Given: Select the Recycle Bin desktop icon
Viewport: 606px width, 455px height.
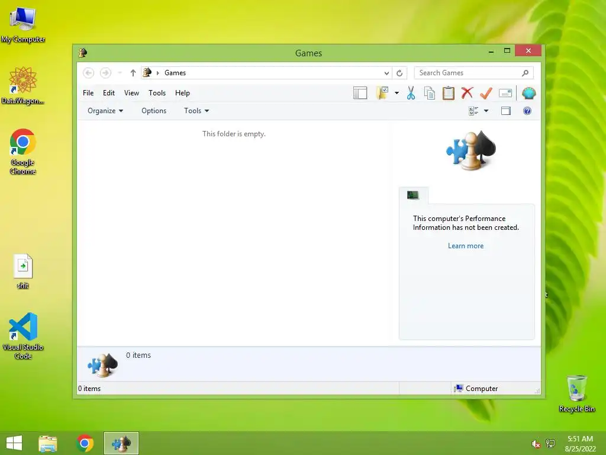Looking at the screenshot, I should pyautogui.click(x=576, y=393).
